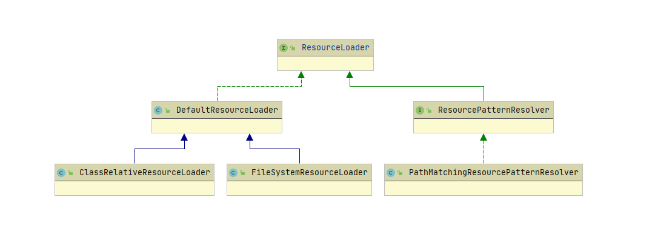
Task: Click the class icon beside ClassRelativeResourceLoader
Action: coord(61,173)
